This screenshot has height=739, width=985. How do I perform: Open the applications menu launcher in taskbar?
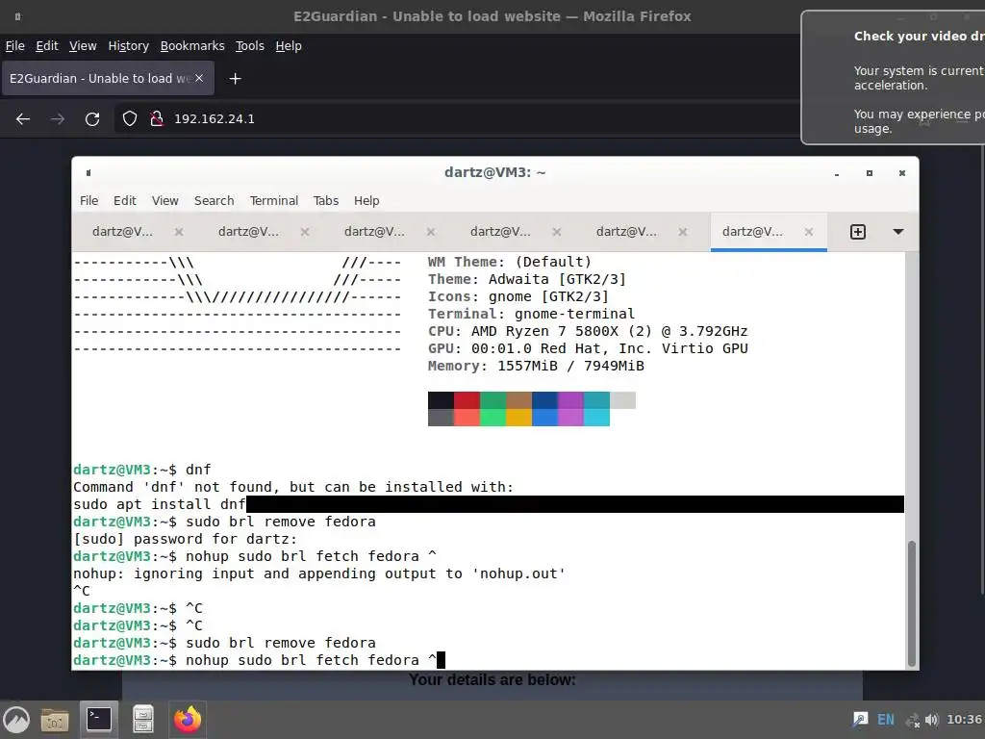16,720
